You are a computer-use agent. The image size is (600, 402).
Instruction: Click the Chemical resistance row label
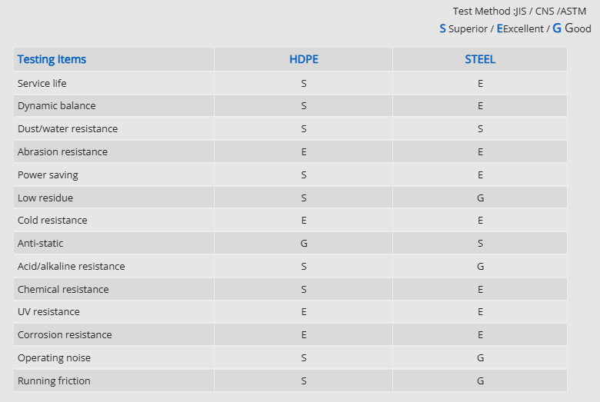point(63,290)
